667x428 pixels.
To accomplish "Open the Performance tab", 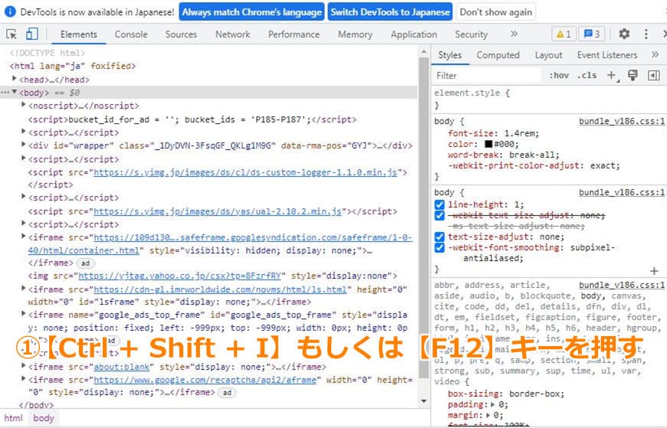I will [294, 34].
